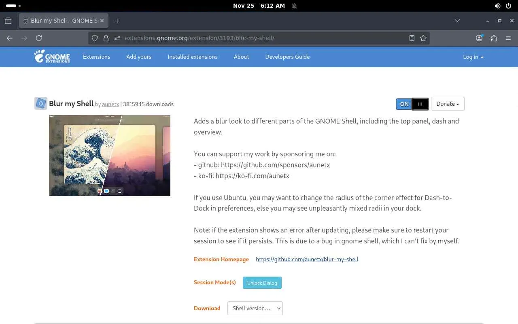Click the browser forward arrow
This screenshot has height=324, width=518.
click(x=24, y=38)
